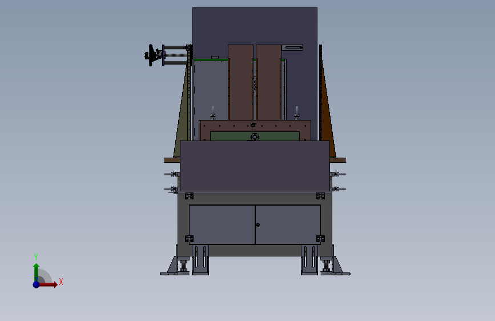Select the right brown vertical column
Screen dimensions: 495x321
tap(268, 82)
